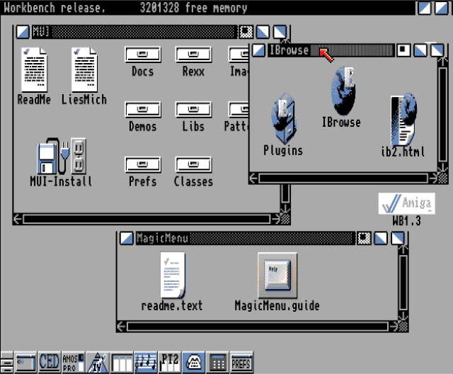Click up scroll arrow in MagicMenu window
453x374 pixels.
[x=403, y=250]
